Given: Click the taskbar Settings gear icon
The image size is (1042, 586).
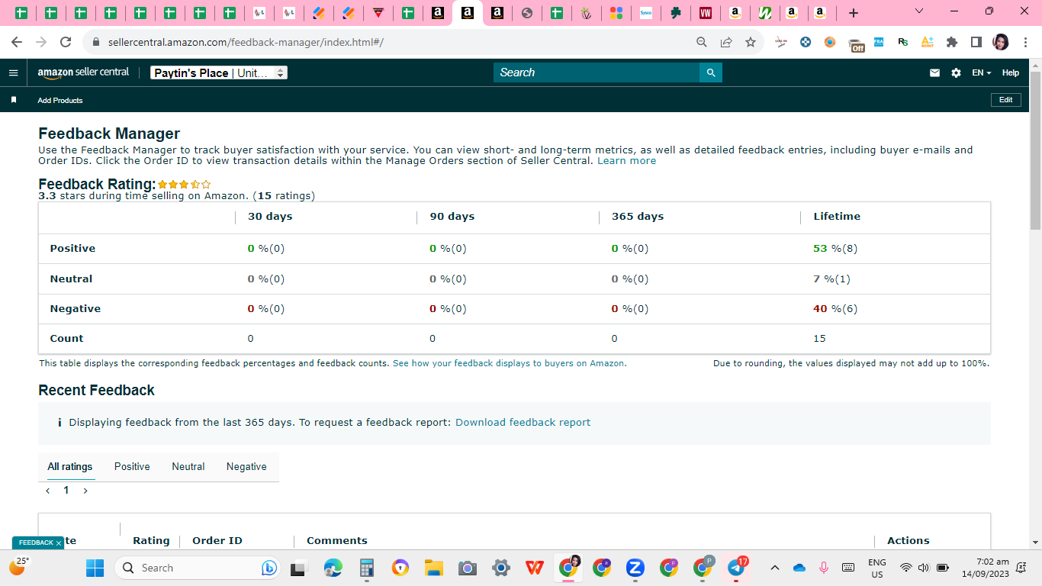Looking at the screenshot, I should (x=500, y=568).
